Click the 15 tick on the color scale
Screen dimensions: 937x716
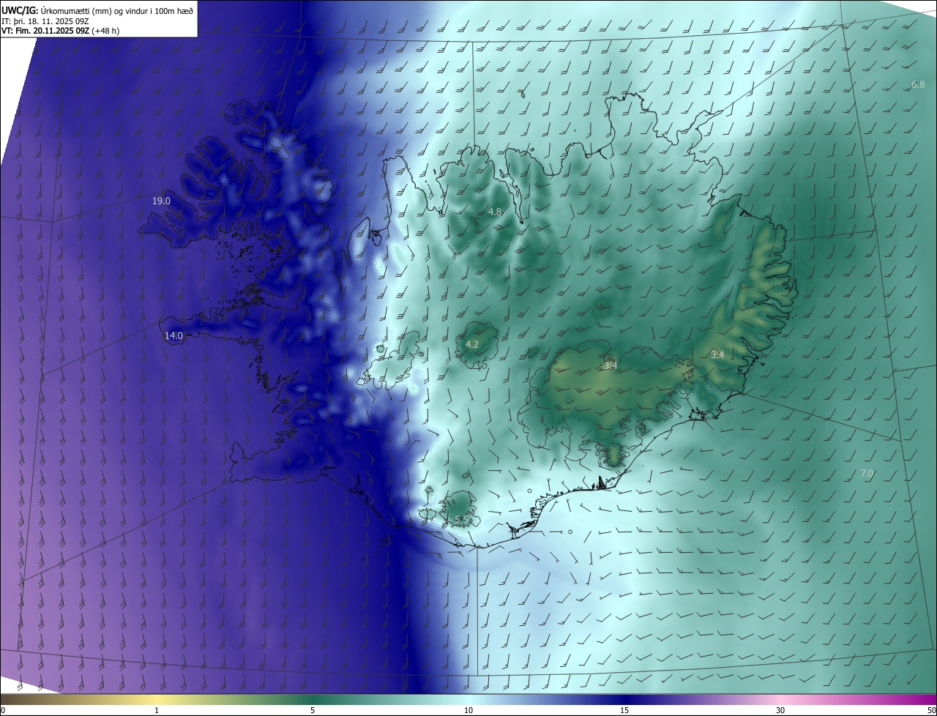point(624,710)
